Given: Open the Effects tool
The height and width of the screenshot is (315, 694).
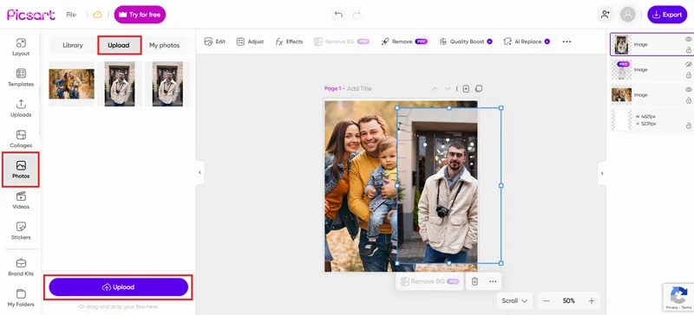Looking at the screenshot, I should (289, 42).
